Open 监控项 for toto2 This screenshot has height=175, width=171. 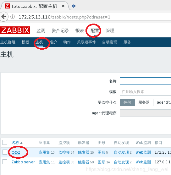(x=64, y=152)
